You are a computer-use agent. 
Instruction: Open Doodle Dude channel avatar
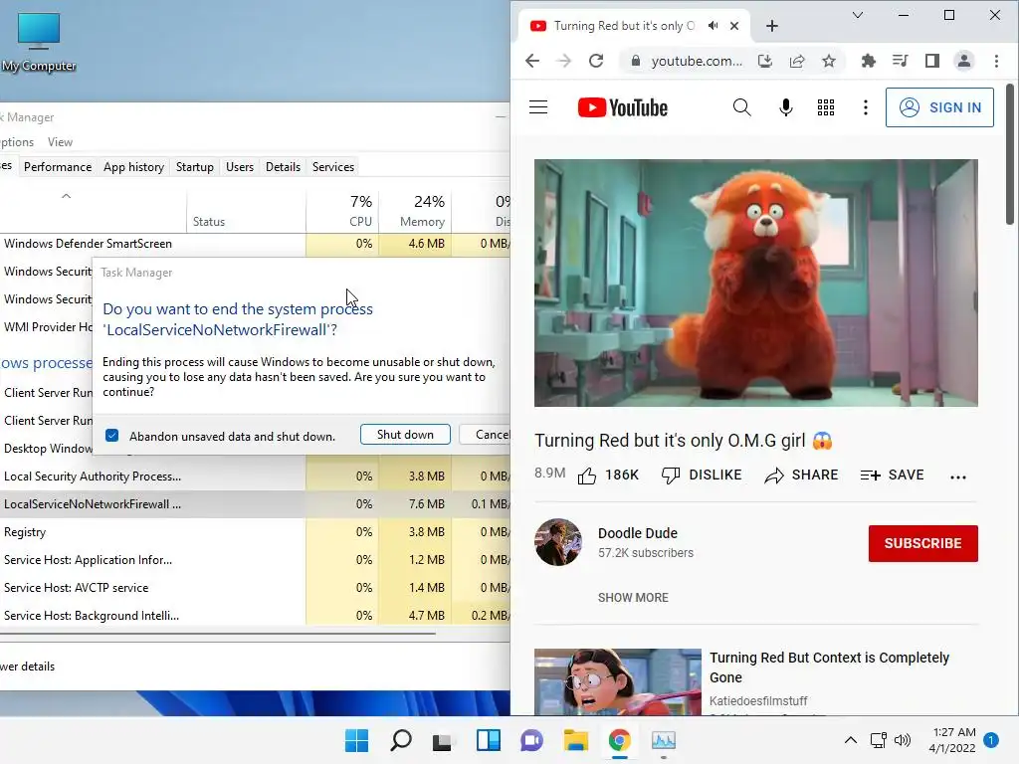557,542
